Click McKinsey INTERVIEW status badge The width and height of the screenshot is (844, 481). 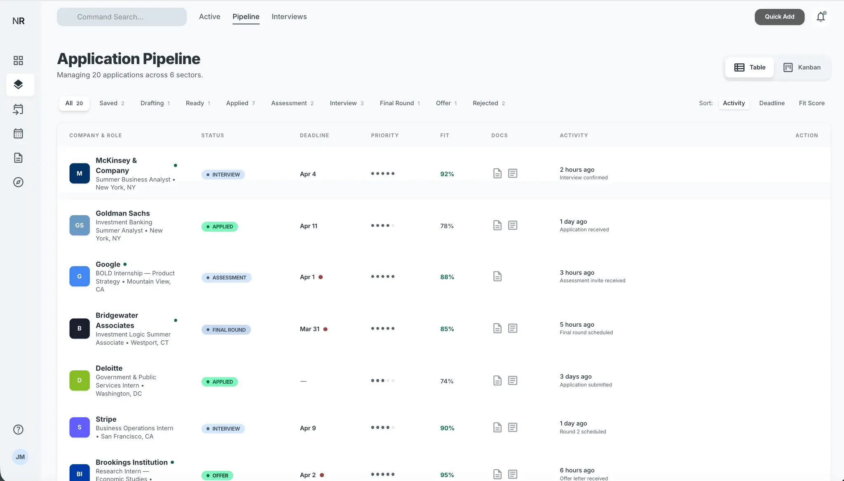(223, 174)
